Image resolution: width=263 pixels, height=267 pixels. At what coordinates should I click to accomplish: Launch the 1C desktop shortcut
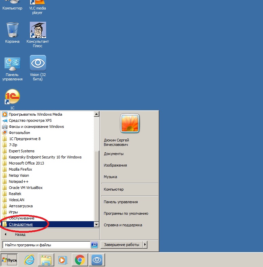click(12, 99)
